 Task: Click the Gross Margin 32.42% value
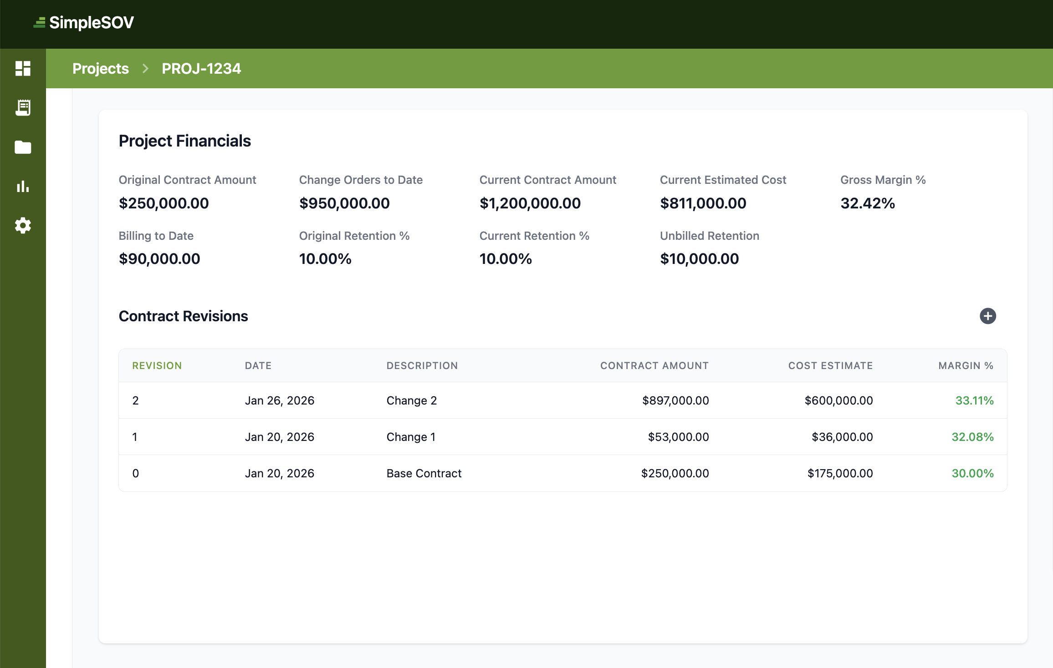point(867,203)
